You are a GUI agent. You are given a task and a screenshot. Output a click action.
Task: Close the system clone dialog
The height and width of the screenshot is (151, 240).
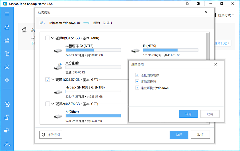206,12
